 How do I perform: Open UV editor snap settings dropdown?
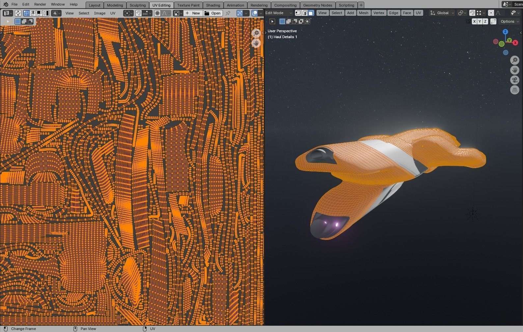pos(147,13)
